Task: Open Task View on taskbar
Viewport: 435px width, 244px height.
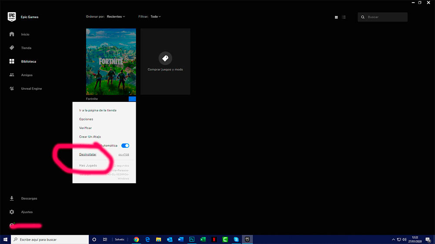Action: pos(105,239)
